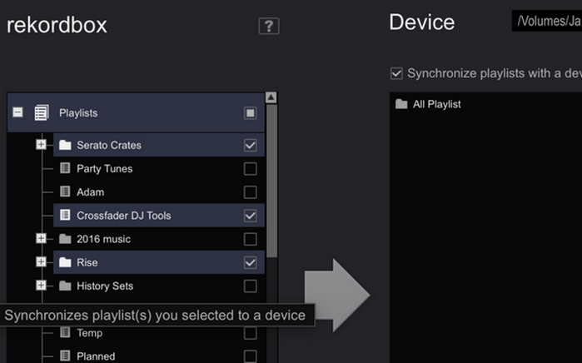Click the All Playlist folder icon

click(401, 104)
